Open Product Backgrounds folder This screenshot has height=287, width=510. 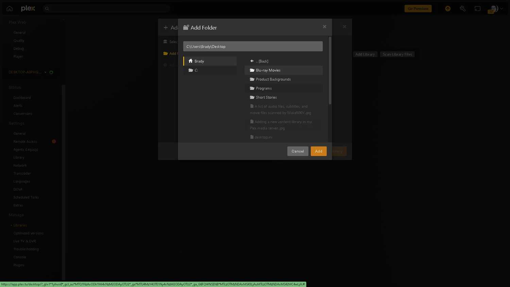tap(284, 79)
